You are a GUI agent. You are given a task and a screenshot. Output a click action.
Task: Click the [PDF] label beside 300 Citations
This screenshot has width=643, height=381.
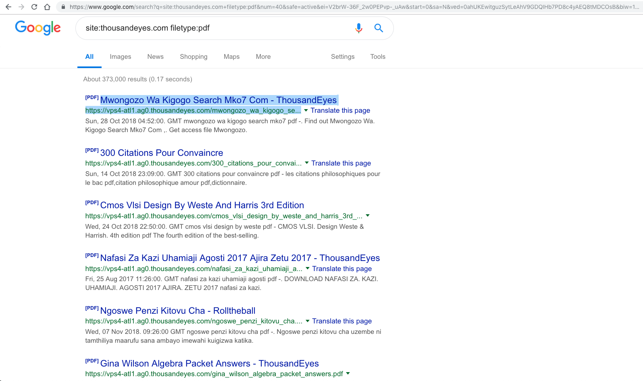point(92,150)
